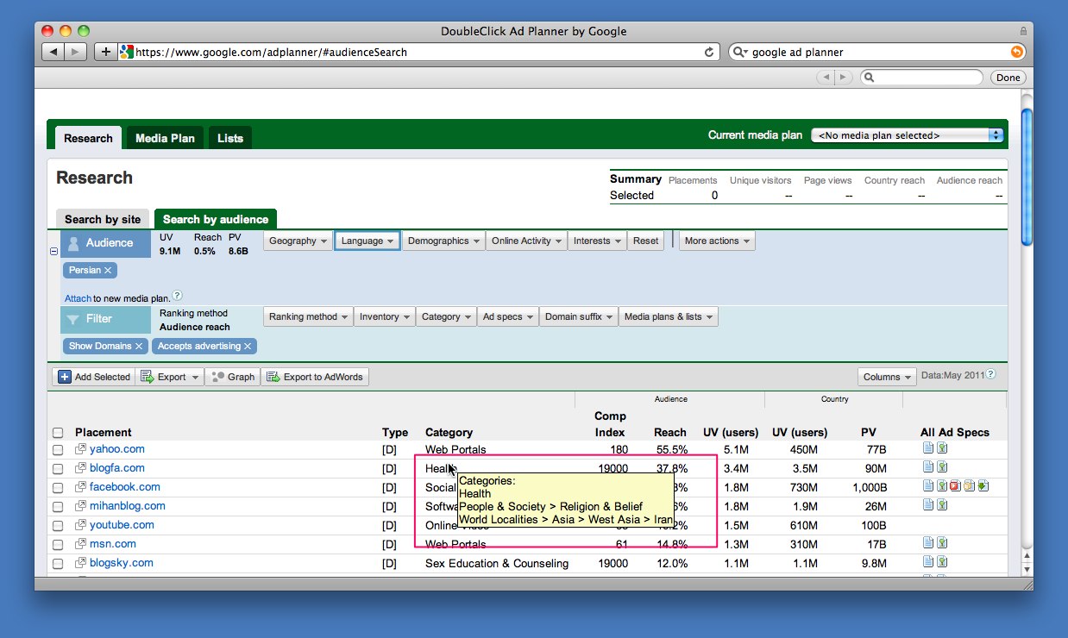The height and width of the screenshot is (638, 1068).
Task: Open the Geography dropdown
Action: (x=298, y=241)
